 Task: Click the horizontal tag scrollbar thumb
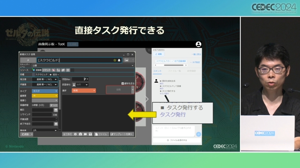[x=174, y=65]
